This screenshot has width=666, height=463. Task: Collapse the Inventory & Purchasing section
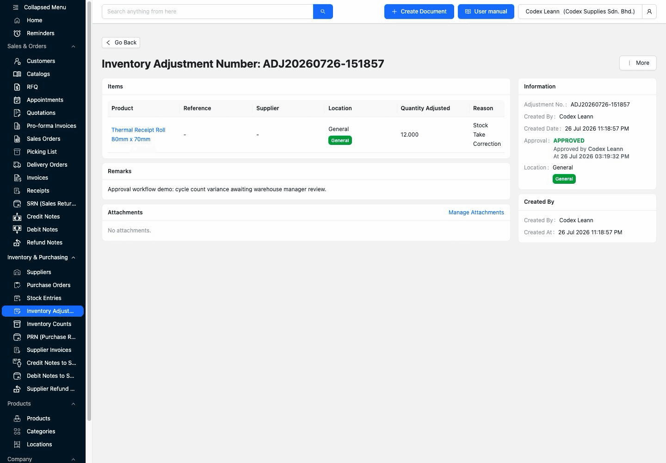pos(73,257)
